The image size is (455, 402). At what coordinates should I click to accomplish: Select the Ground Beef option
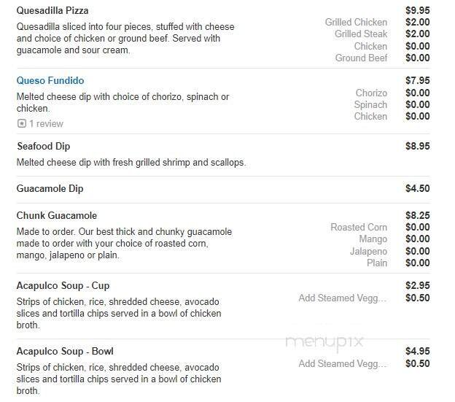click(x=361, y=58)
